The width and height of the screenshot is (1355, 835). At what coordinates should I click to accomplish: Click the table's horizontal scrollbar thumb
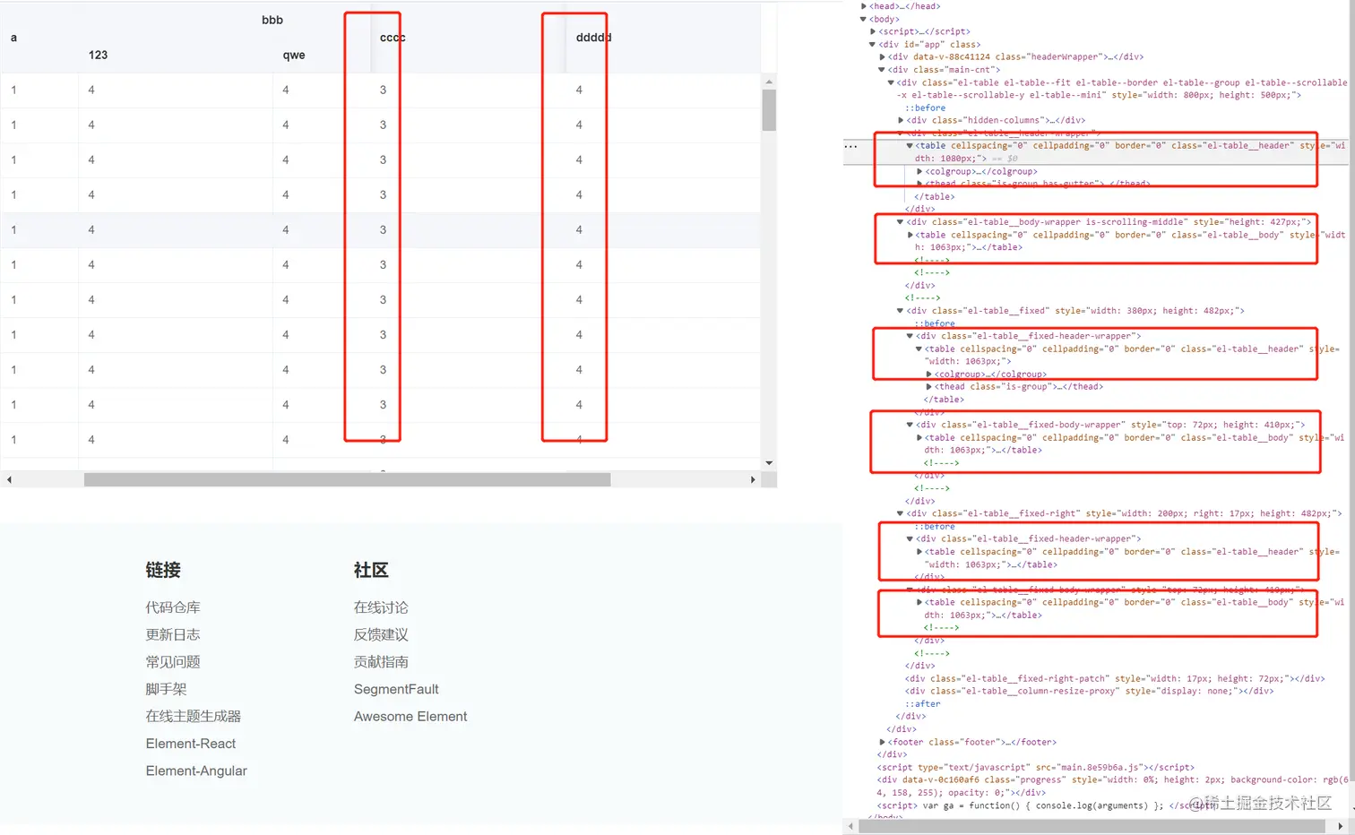347,480
